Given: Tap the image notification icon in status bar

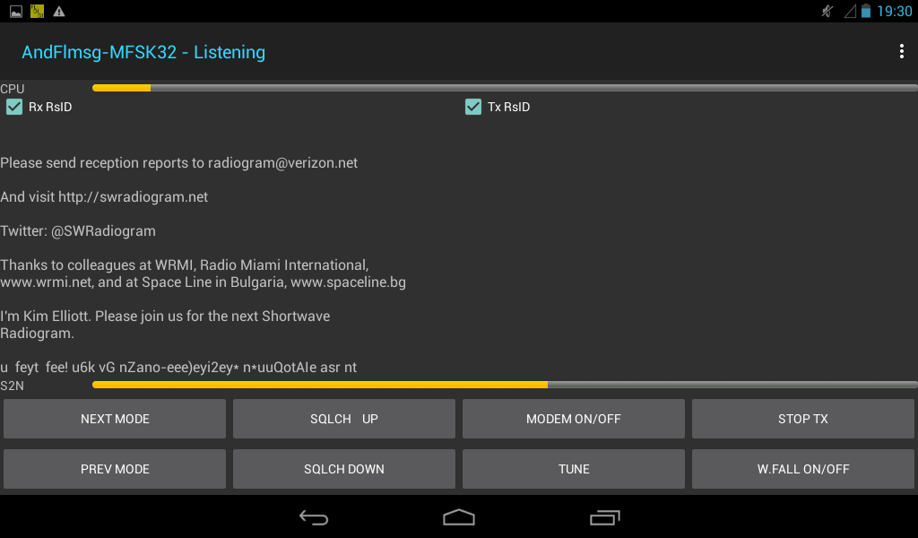Looking at the screenshot, I should 16,11.
